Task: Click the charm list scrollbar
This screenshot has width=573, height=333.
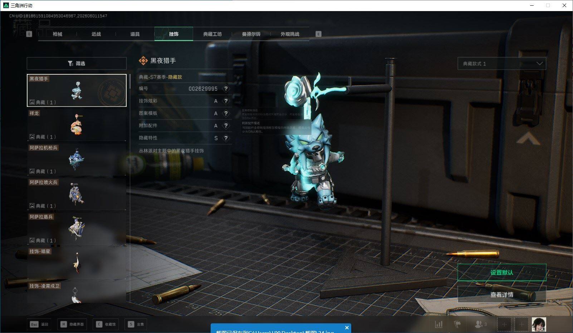Action: tap(129, 82)
